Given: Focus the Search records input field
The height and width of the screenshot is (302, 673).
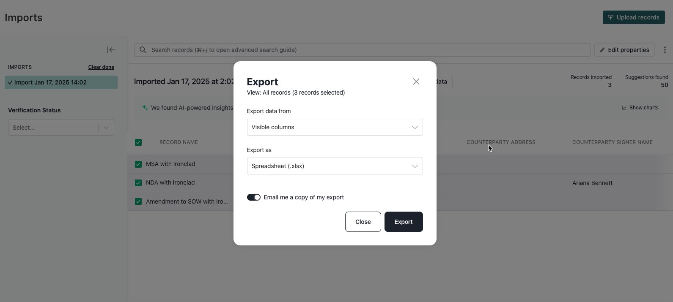Looking at the screenshot, I should (x=362, y=50).
